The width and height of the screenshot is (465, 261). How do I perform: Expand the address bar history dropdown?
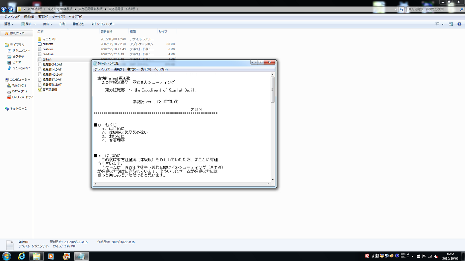[x=396, y=9]
